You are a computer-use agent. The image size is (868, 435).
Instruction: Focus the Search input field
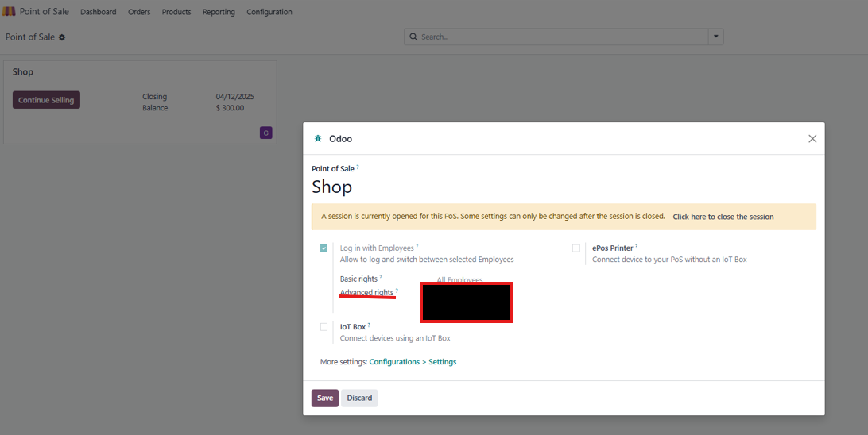click(x=564, y=37)
